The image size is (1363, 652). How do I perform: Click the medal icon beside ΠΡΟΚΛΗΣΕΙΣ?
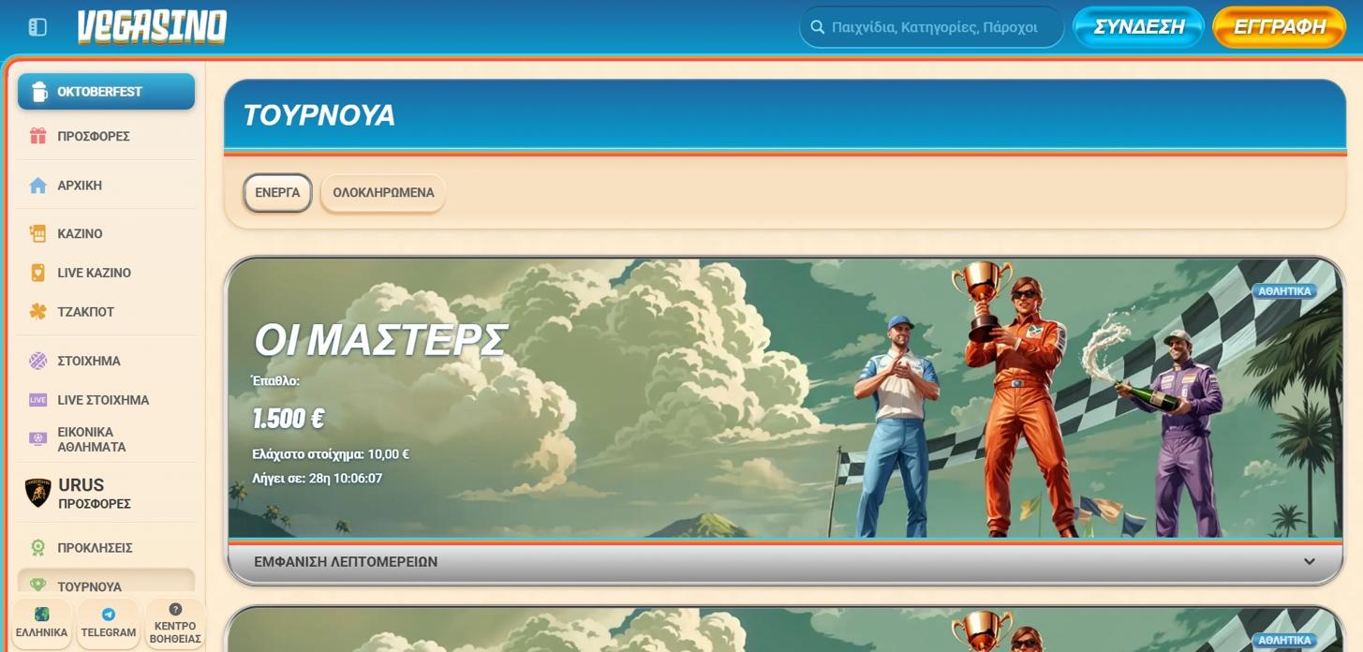37,547
